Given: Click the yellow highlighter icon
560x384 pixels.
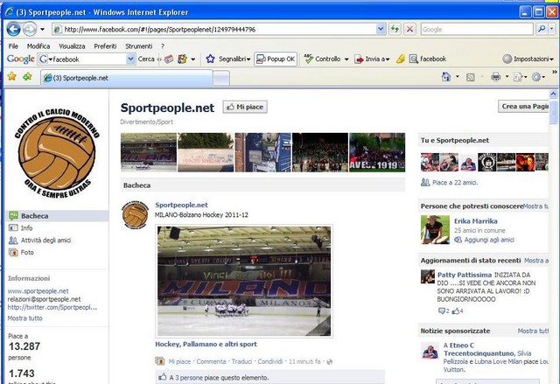Looking at the screenshot, I should pyautogui.click(x=401, y=59).
